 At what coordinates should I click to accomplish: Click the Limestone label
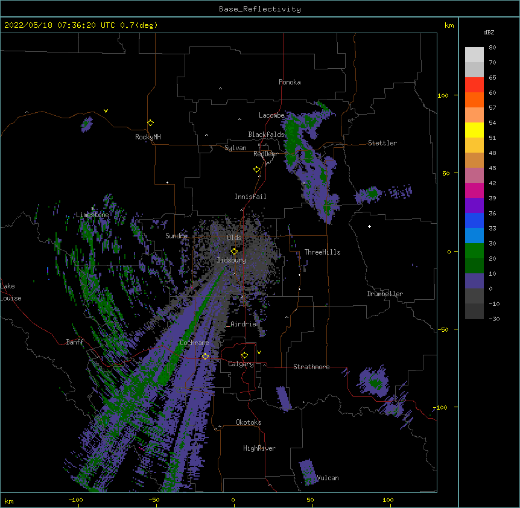pyautogui.click(x=92, y=215)
